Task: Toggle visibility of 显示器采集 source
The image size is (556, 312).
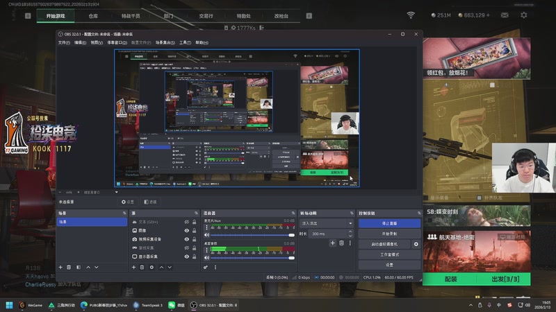Action: tap(186, 257)
